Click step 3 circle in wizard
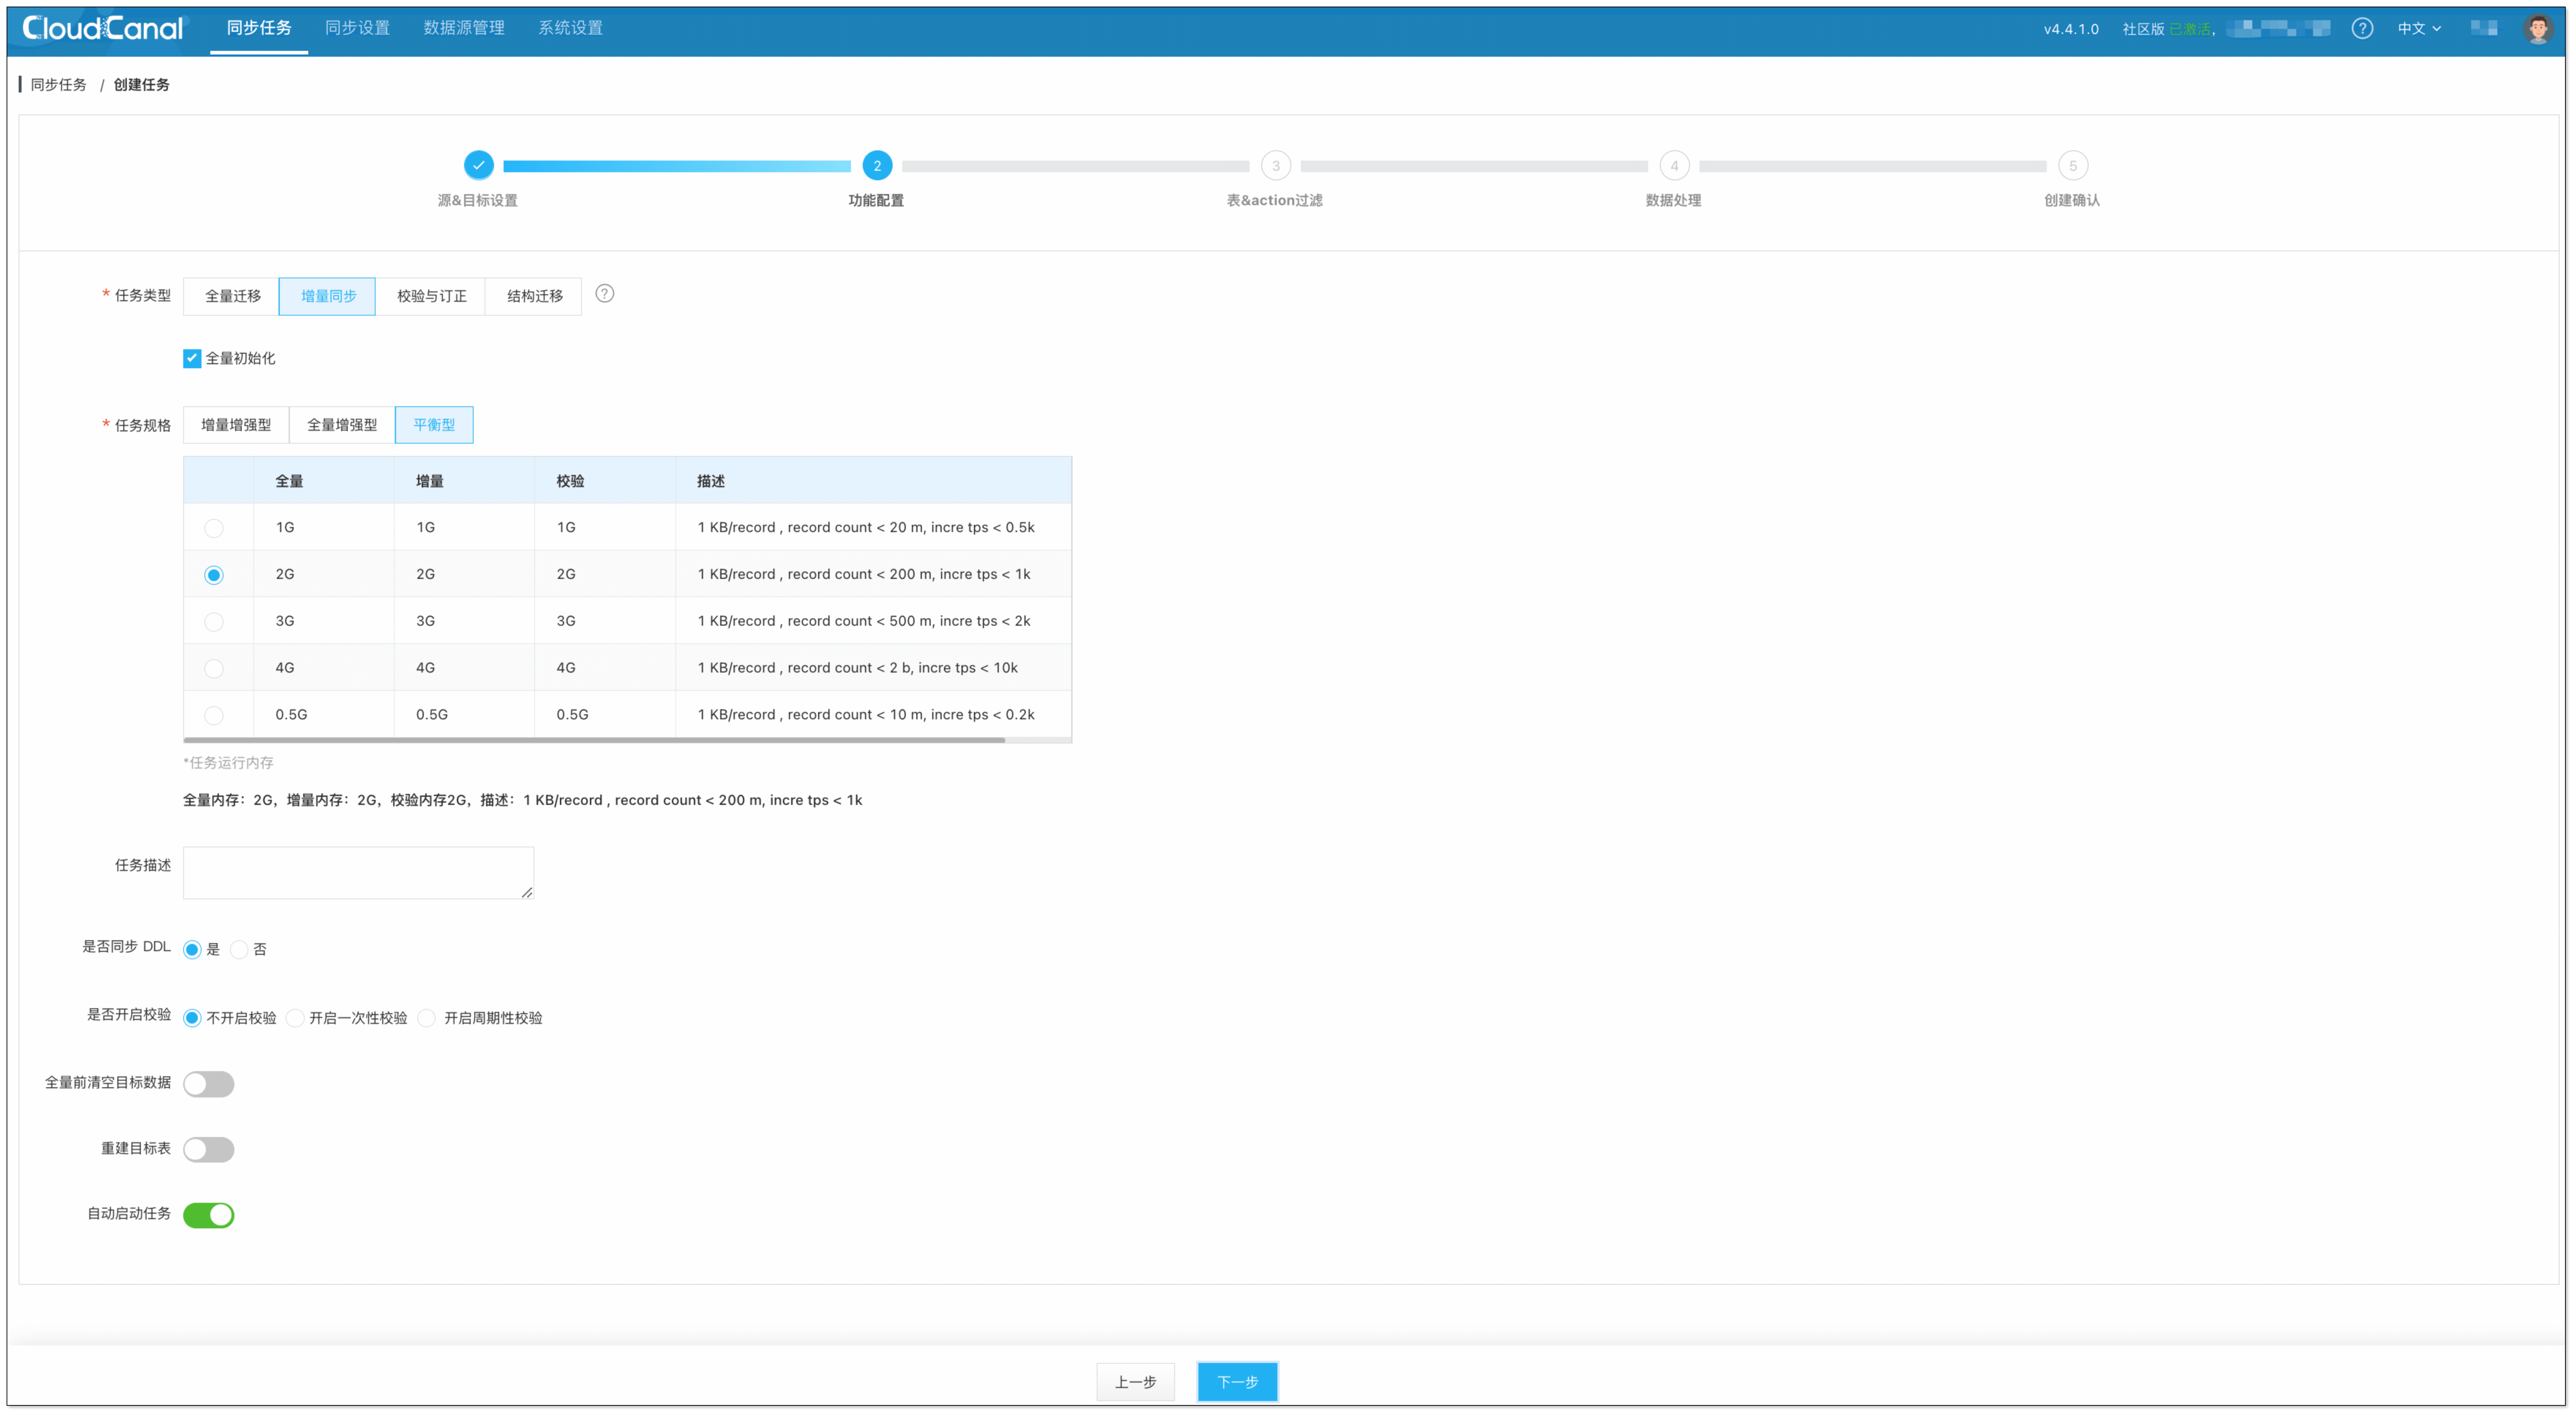 click(x=1275, y=166)
